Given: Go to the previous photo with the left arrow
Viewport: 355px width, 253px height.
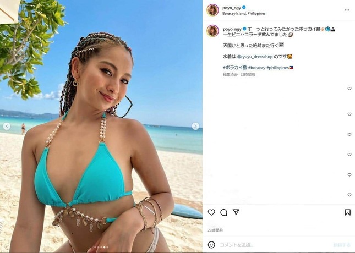Looking at the screenshot, I should click(x=7, y=126).
